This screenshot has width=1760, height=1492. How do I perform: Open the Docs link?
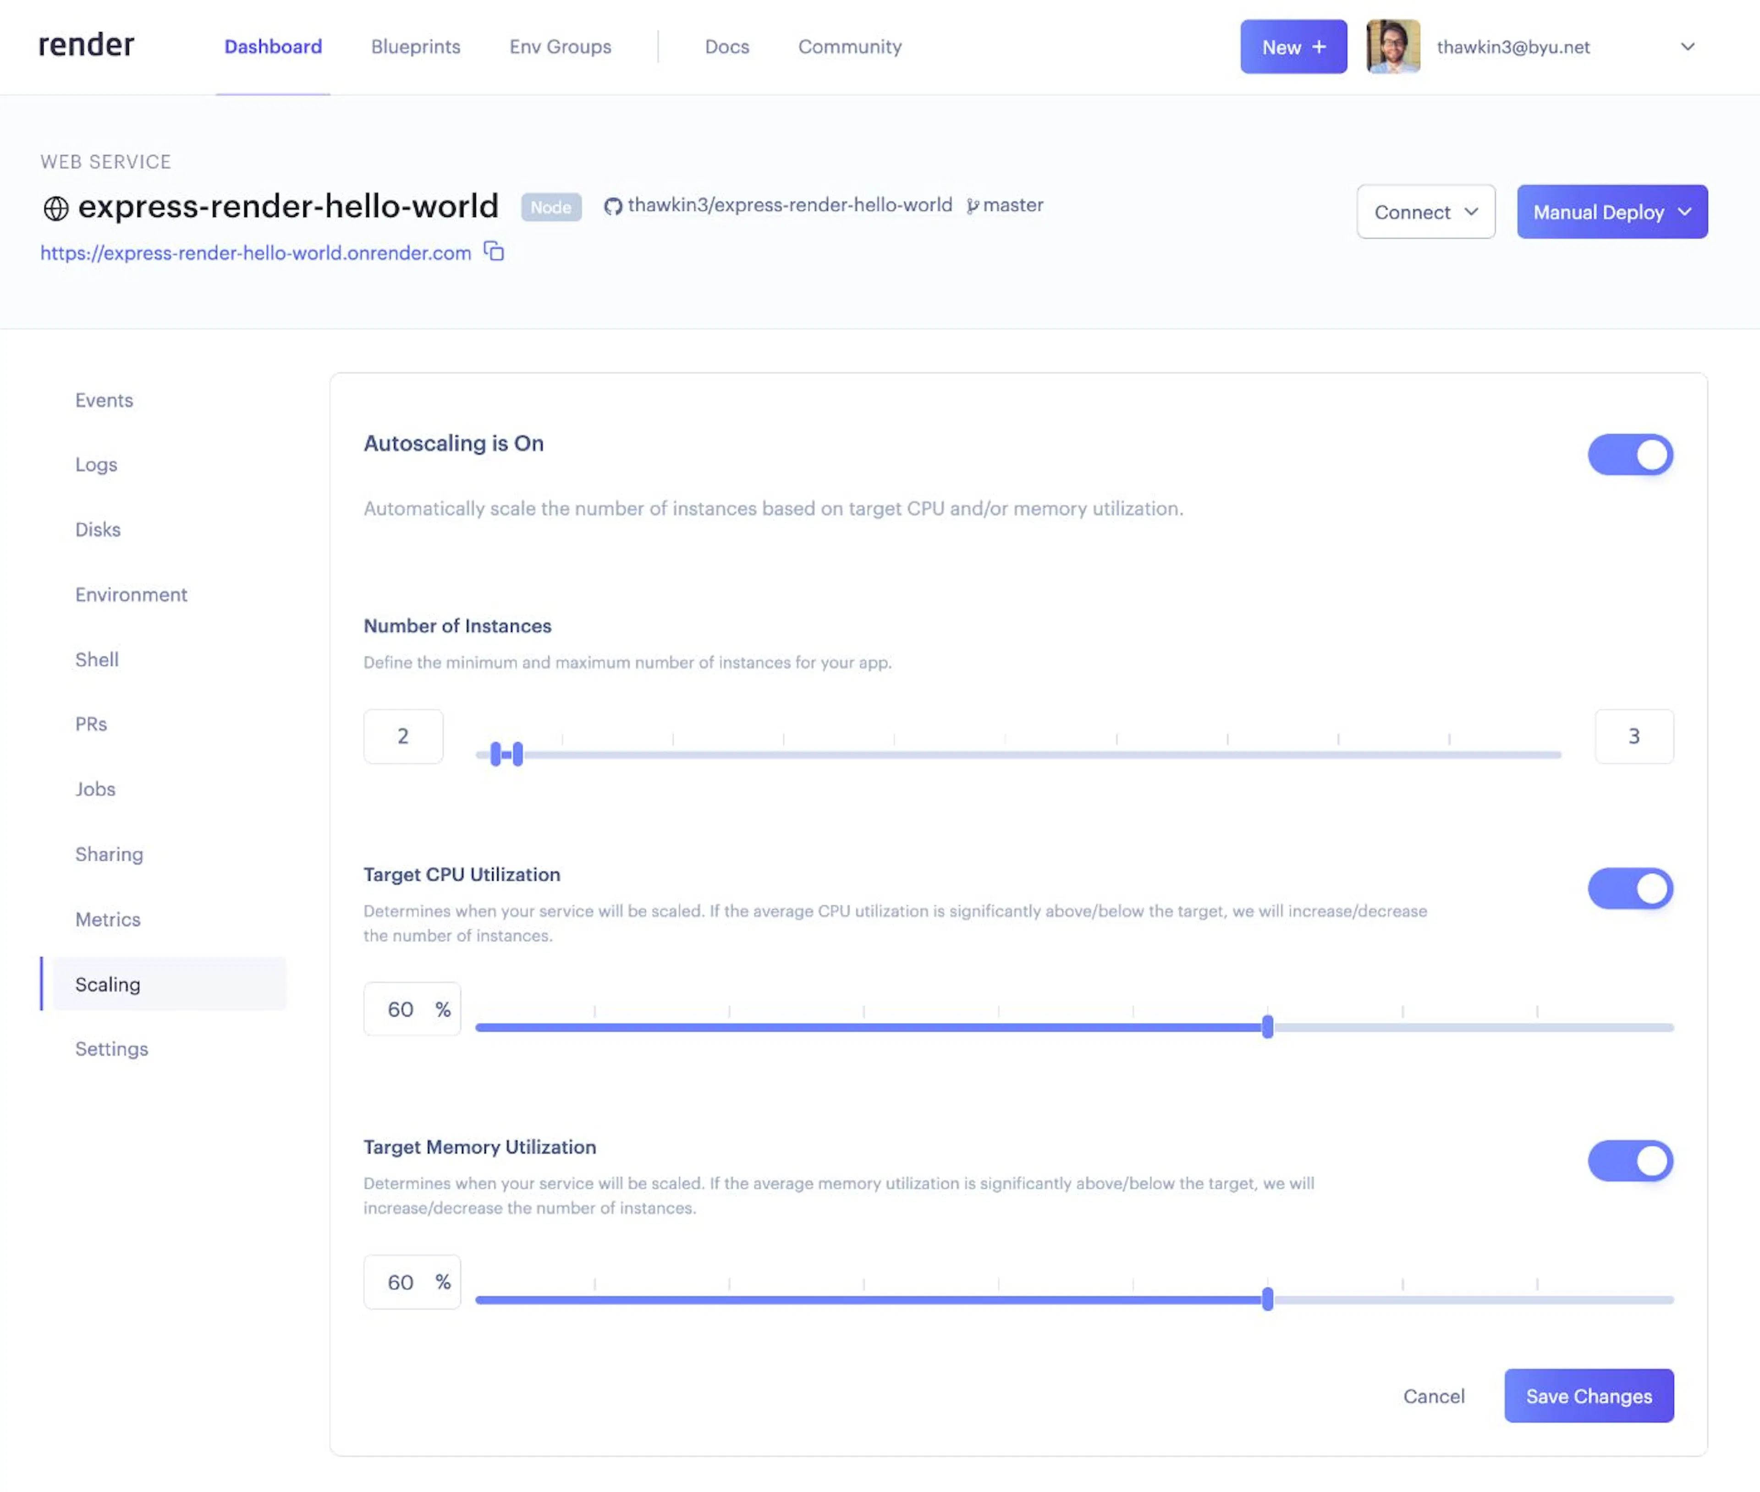[x=727, y=47]
